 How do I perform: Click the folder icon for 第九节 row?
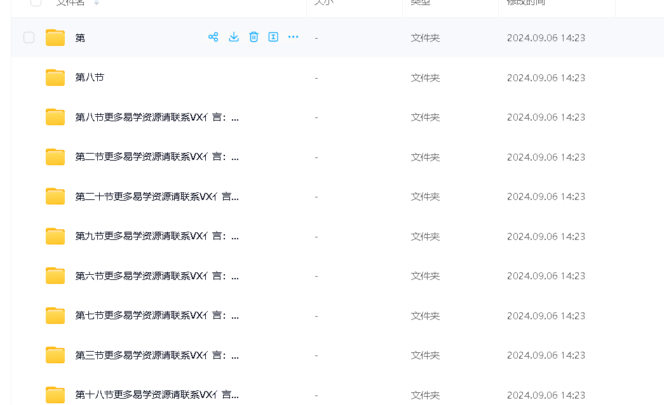coord(55,236)
